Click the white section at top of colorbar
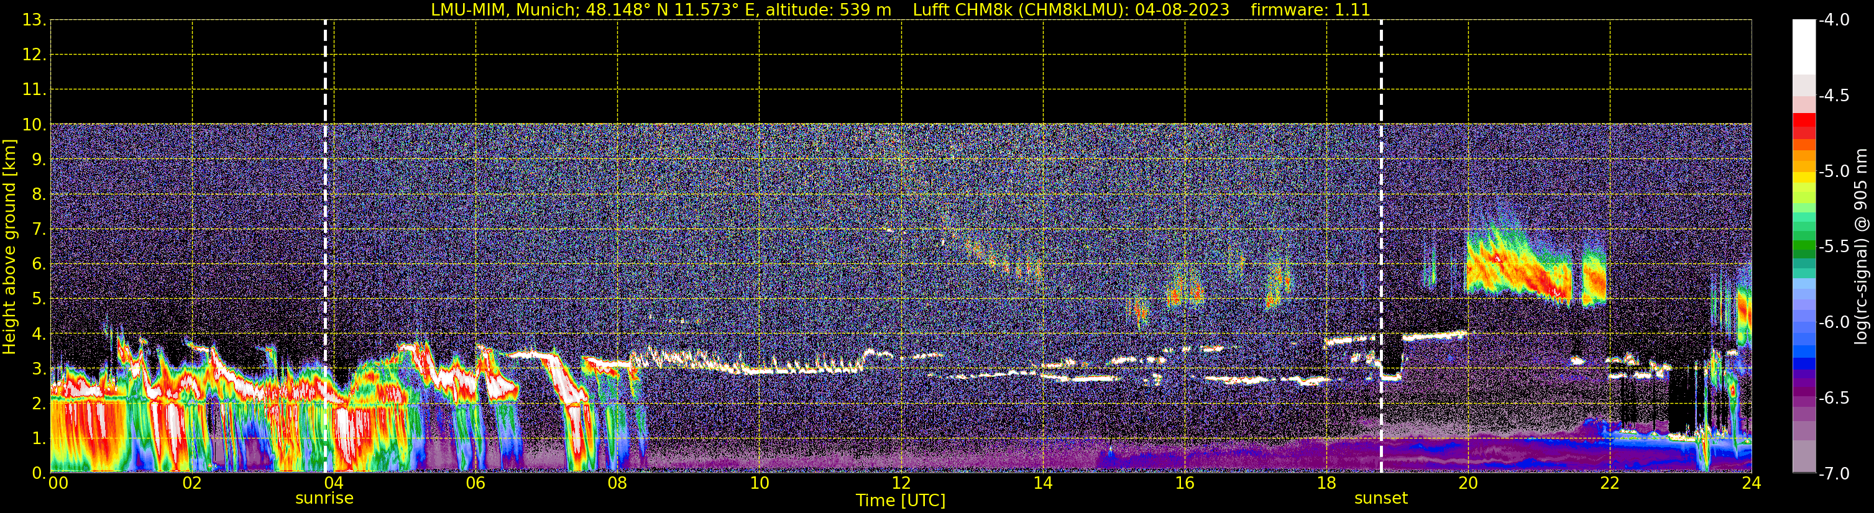 point(1803,47)
